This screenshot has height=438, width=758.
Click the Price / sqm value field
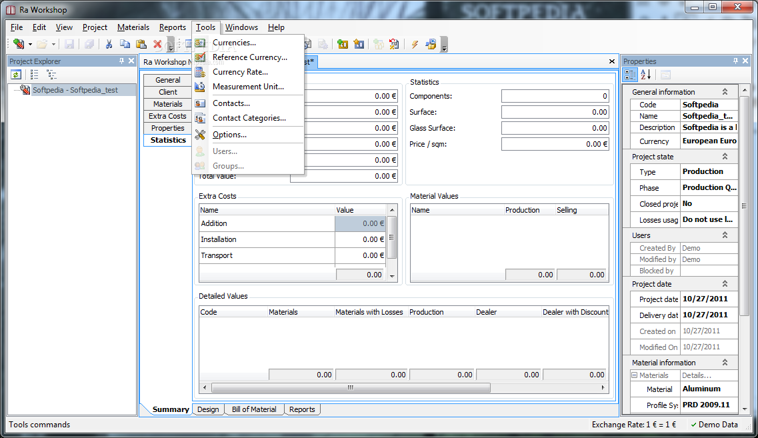pyautogui.click(x=555, y=144)
